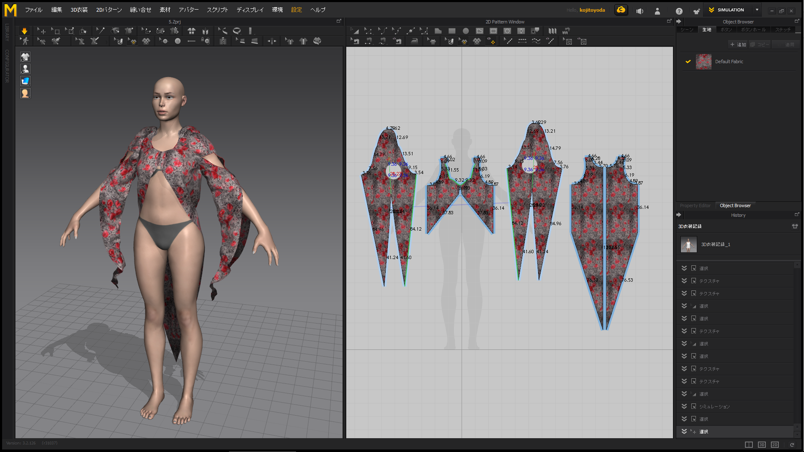Expand the シミュレーション history entry chevron
Image resolution: width=804 pixels, height=452 pixels.
click(684, 406)
